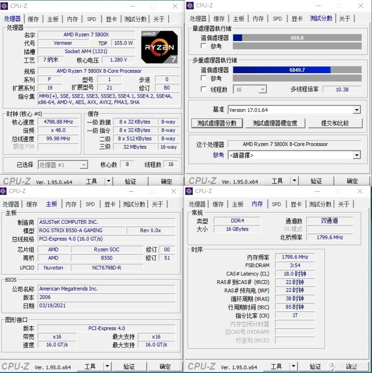Image resolution: width=372 pixels, height=373 pixels.
Task: Click 測試處理器穩定度 stress button
Action: (275, 123)
